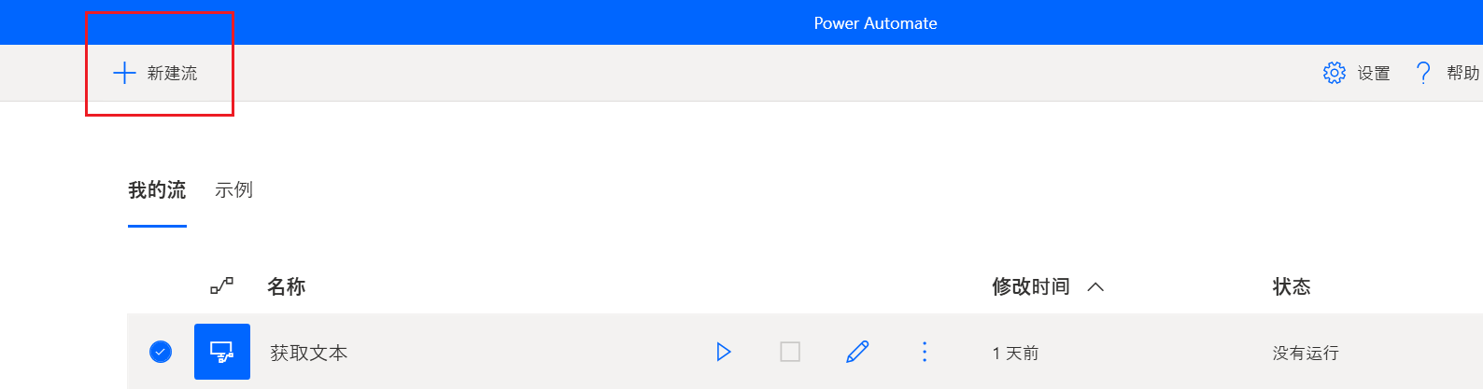Toggle sort arrow beside 修改时间

1096,286
